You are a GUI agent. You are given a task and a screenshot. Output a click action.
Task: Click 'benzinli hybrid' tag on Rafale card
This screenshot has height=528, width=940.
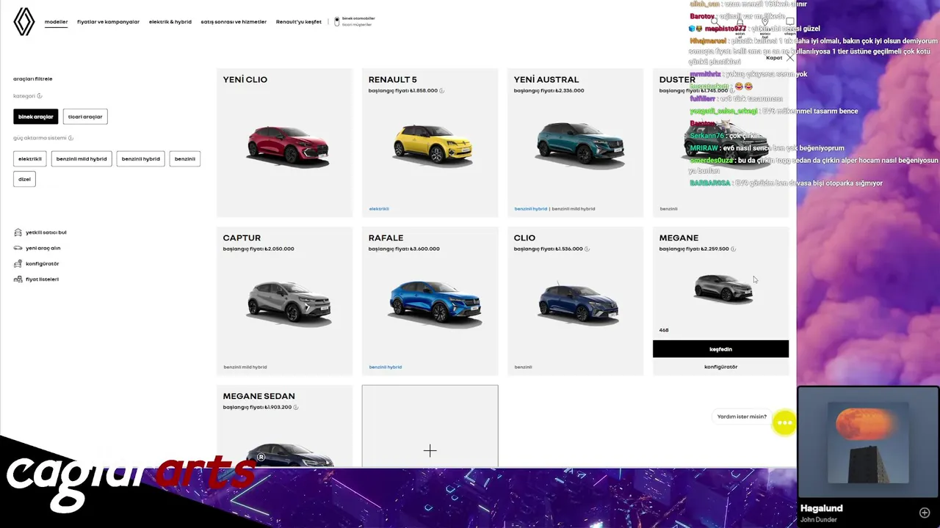click(x=386, y=367)
